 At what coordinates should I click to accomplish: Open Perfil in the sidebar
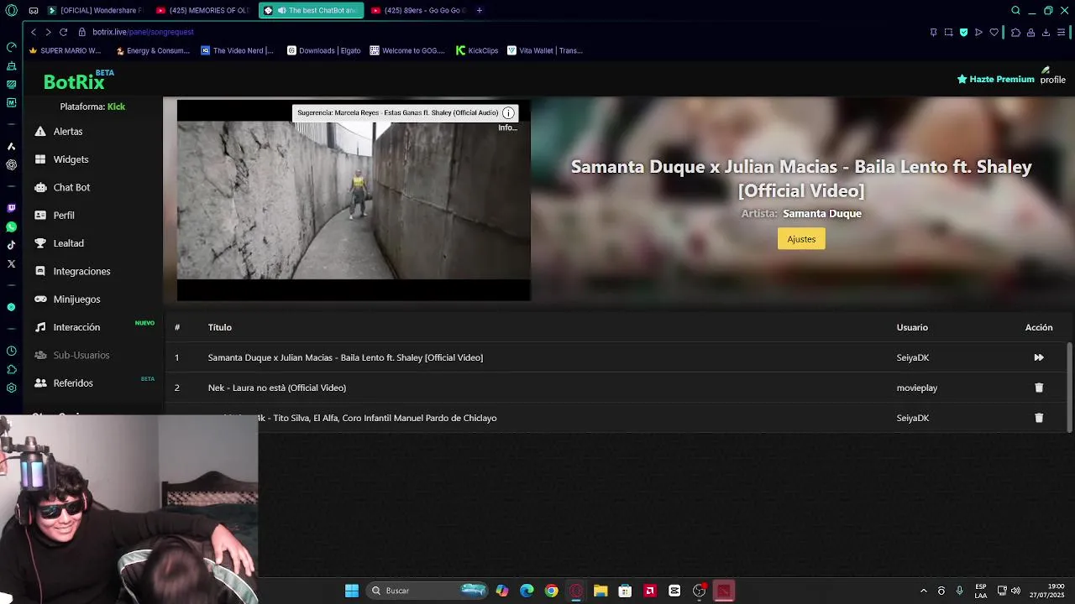(64, 216)
